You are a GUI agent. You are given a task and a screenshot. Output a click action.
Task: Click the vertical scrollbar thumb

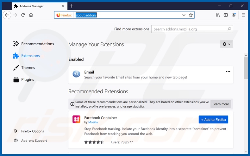tap(246, 68)
